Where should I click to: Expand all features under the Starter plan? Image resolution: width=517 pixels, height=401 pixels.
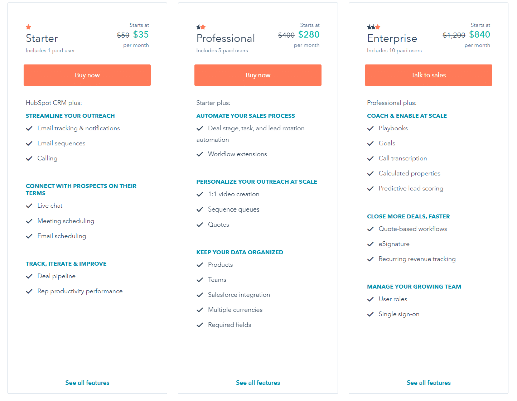pyautogui.click(x=87, y=382)
